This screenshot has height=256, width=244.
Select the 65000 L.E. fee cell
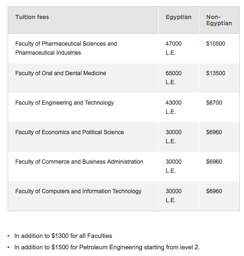[x=173, y=78]
